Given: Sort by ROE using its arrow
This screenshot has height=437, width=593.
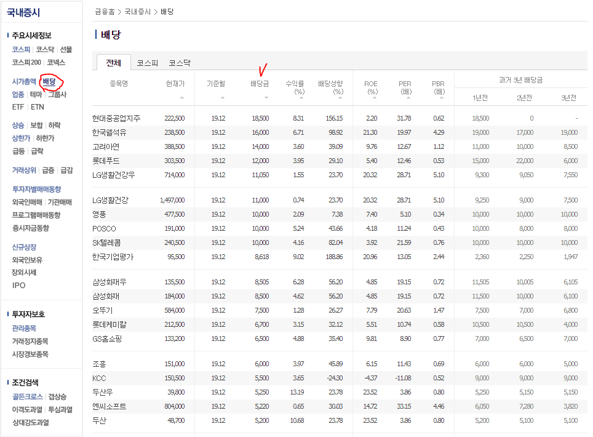Looking at the screenshot, I should click(x=375, y=98).
